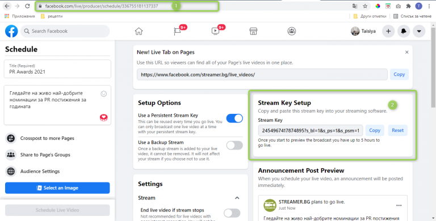Click the description text box
Viewport: 436px width, 221px height.
tap(57, 105)
